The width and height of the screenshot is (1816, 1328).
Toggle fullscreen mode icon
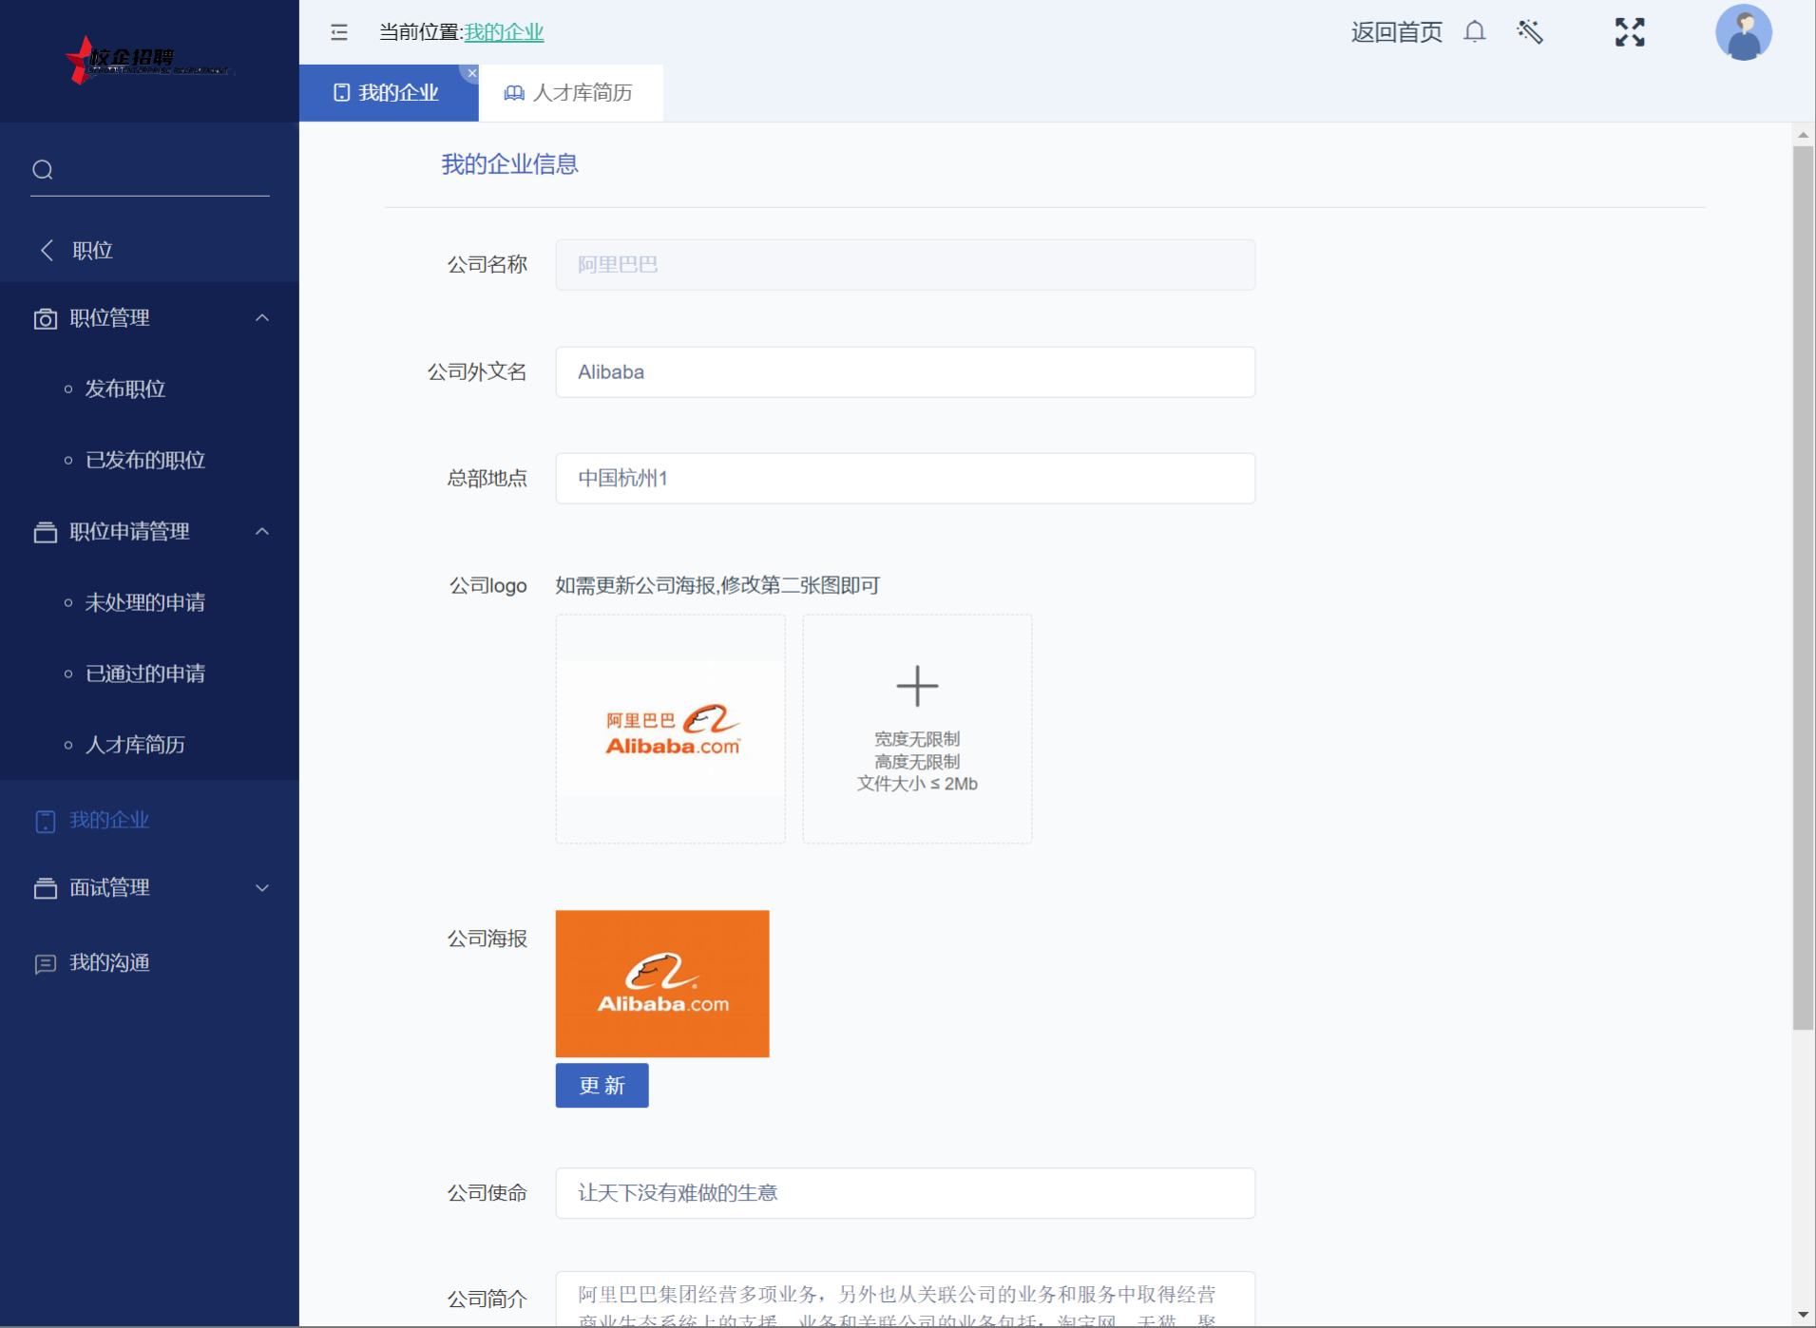click(1630, 32)
